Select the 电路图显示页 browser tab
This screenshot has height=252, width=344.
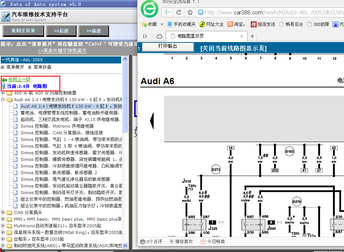[x=207, y=36]
